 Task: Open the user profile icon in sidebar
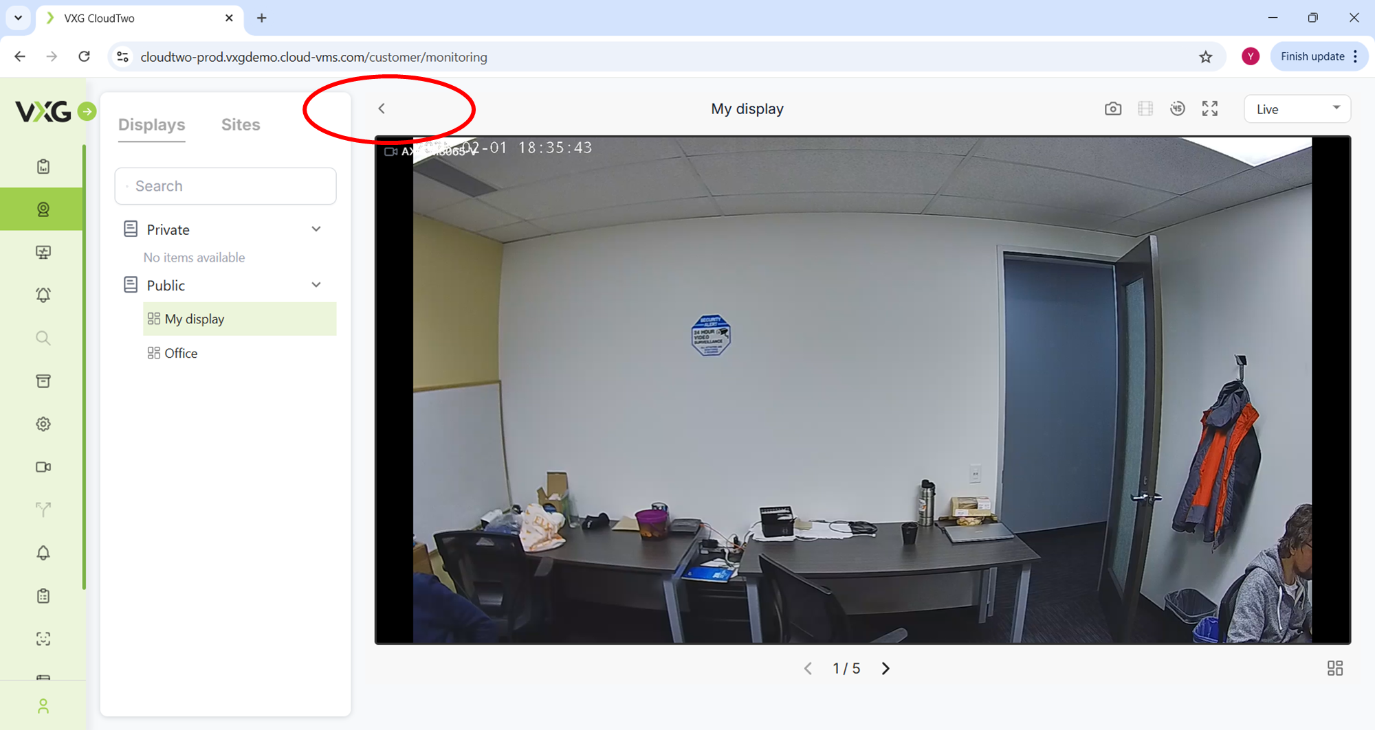pos(43,706)
